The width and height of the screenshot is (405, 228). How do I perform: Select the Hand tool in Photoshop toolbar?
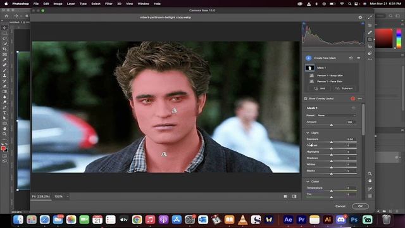(4, 129)
